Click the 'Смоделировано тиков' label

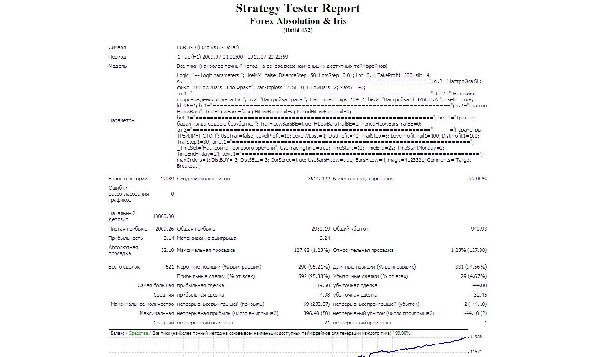pos(203,178)
